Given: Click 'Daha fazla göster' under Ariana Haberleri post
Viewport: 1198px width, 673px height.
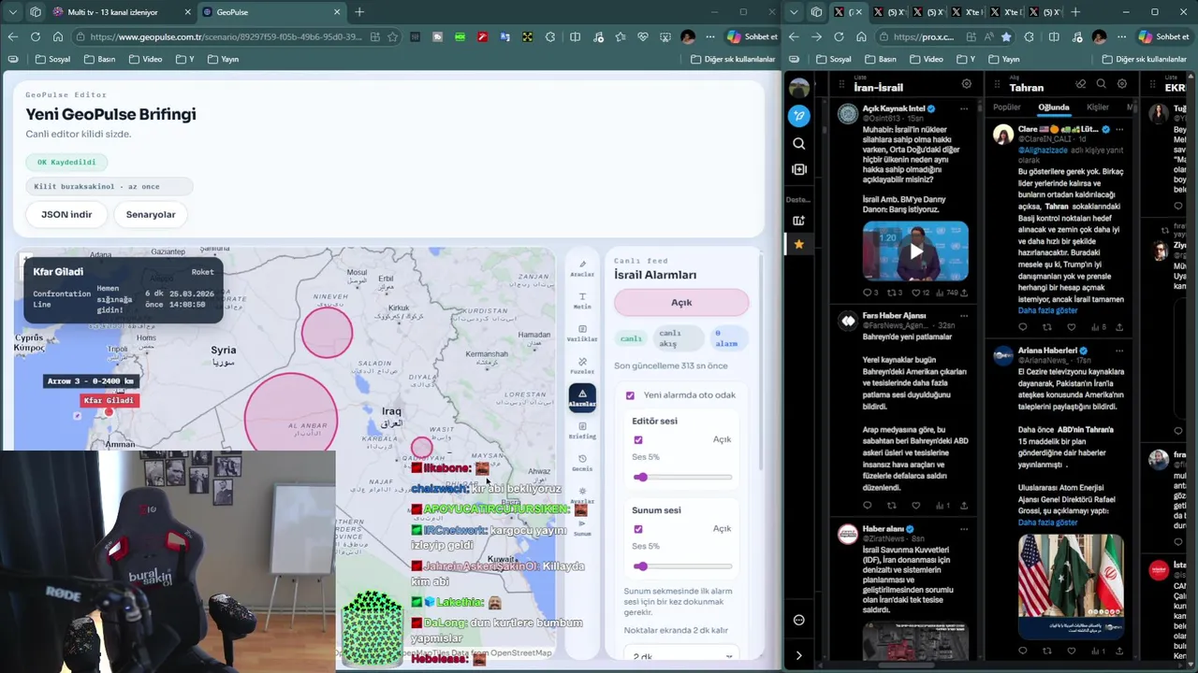Looking at the screenshot, I should click(1047, 523).
